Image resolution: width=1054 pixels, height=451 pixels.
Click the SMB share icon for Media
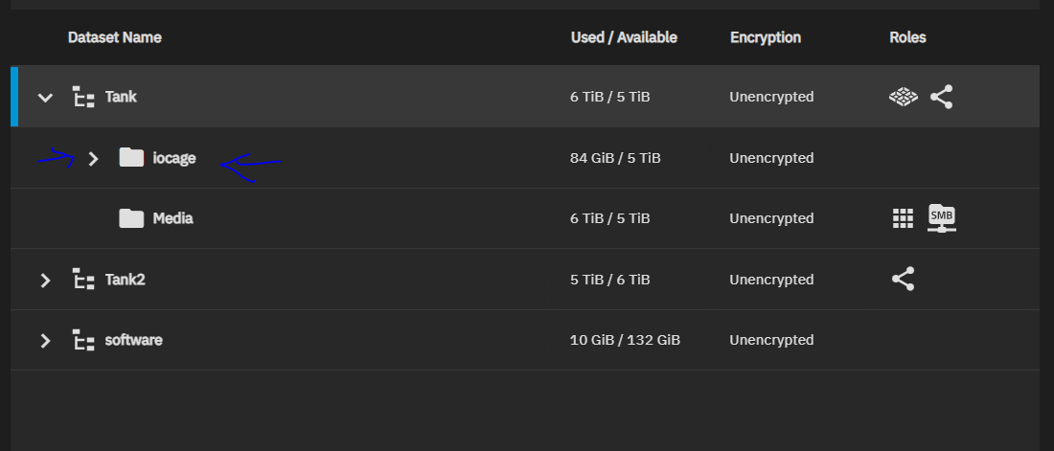pyautogui.click(x=942, y=218)
